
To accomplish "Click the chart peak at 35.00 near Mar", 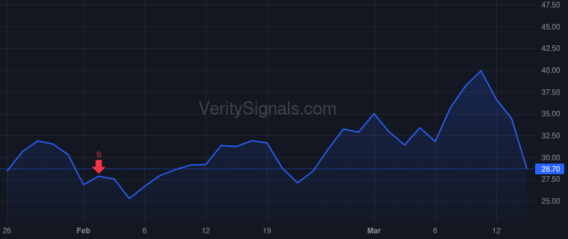I will pyautogui.click(x=374, y=114).
